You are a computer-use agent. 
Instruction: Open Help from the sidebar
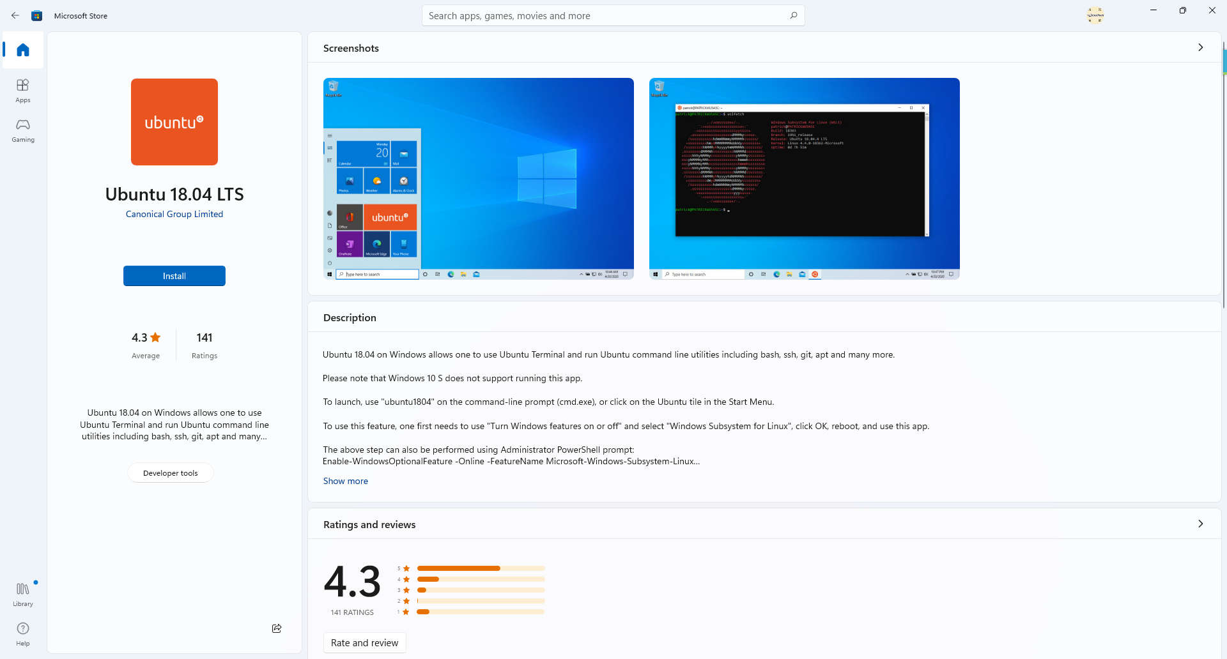[22, 633]
